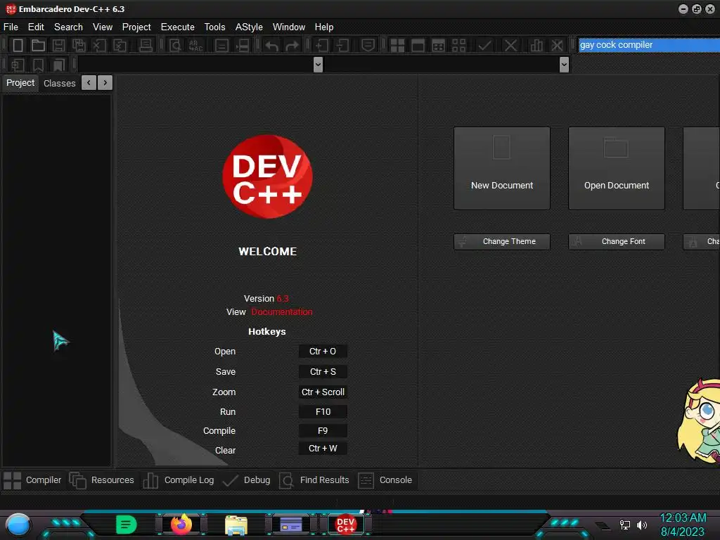Click the compiler set selection field

tap(649, 45)
